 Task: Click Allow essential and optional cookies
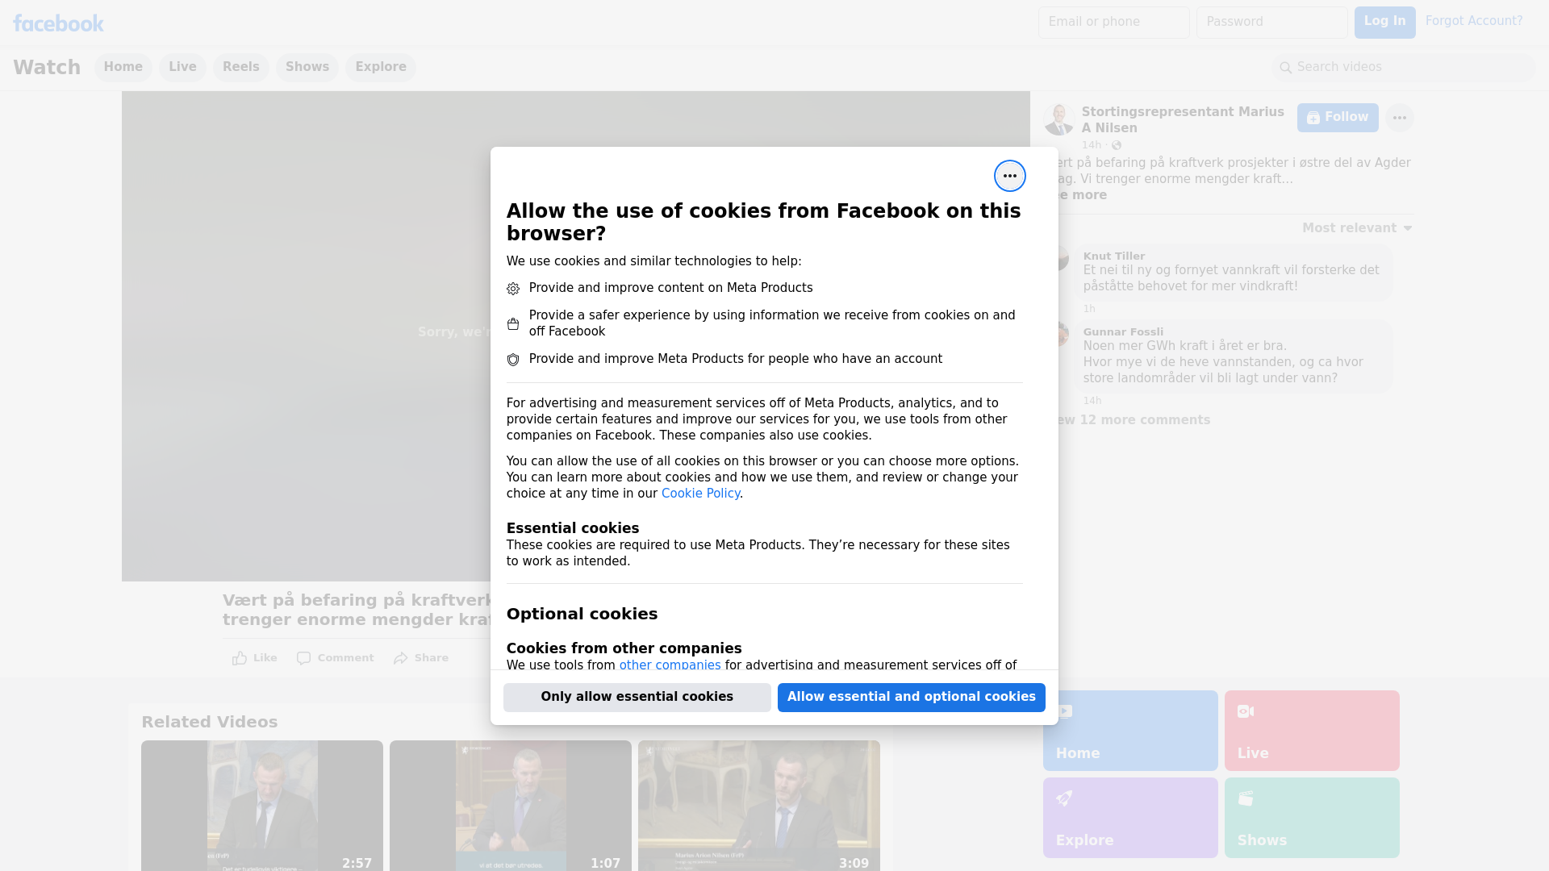(x=911, y=697)
